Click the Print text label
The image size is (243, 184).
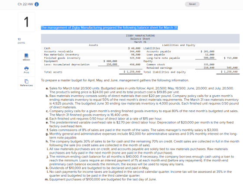click(26, 73)
